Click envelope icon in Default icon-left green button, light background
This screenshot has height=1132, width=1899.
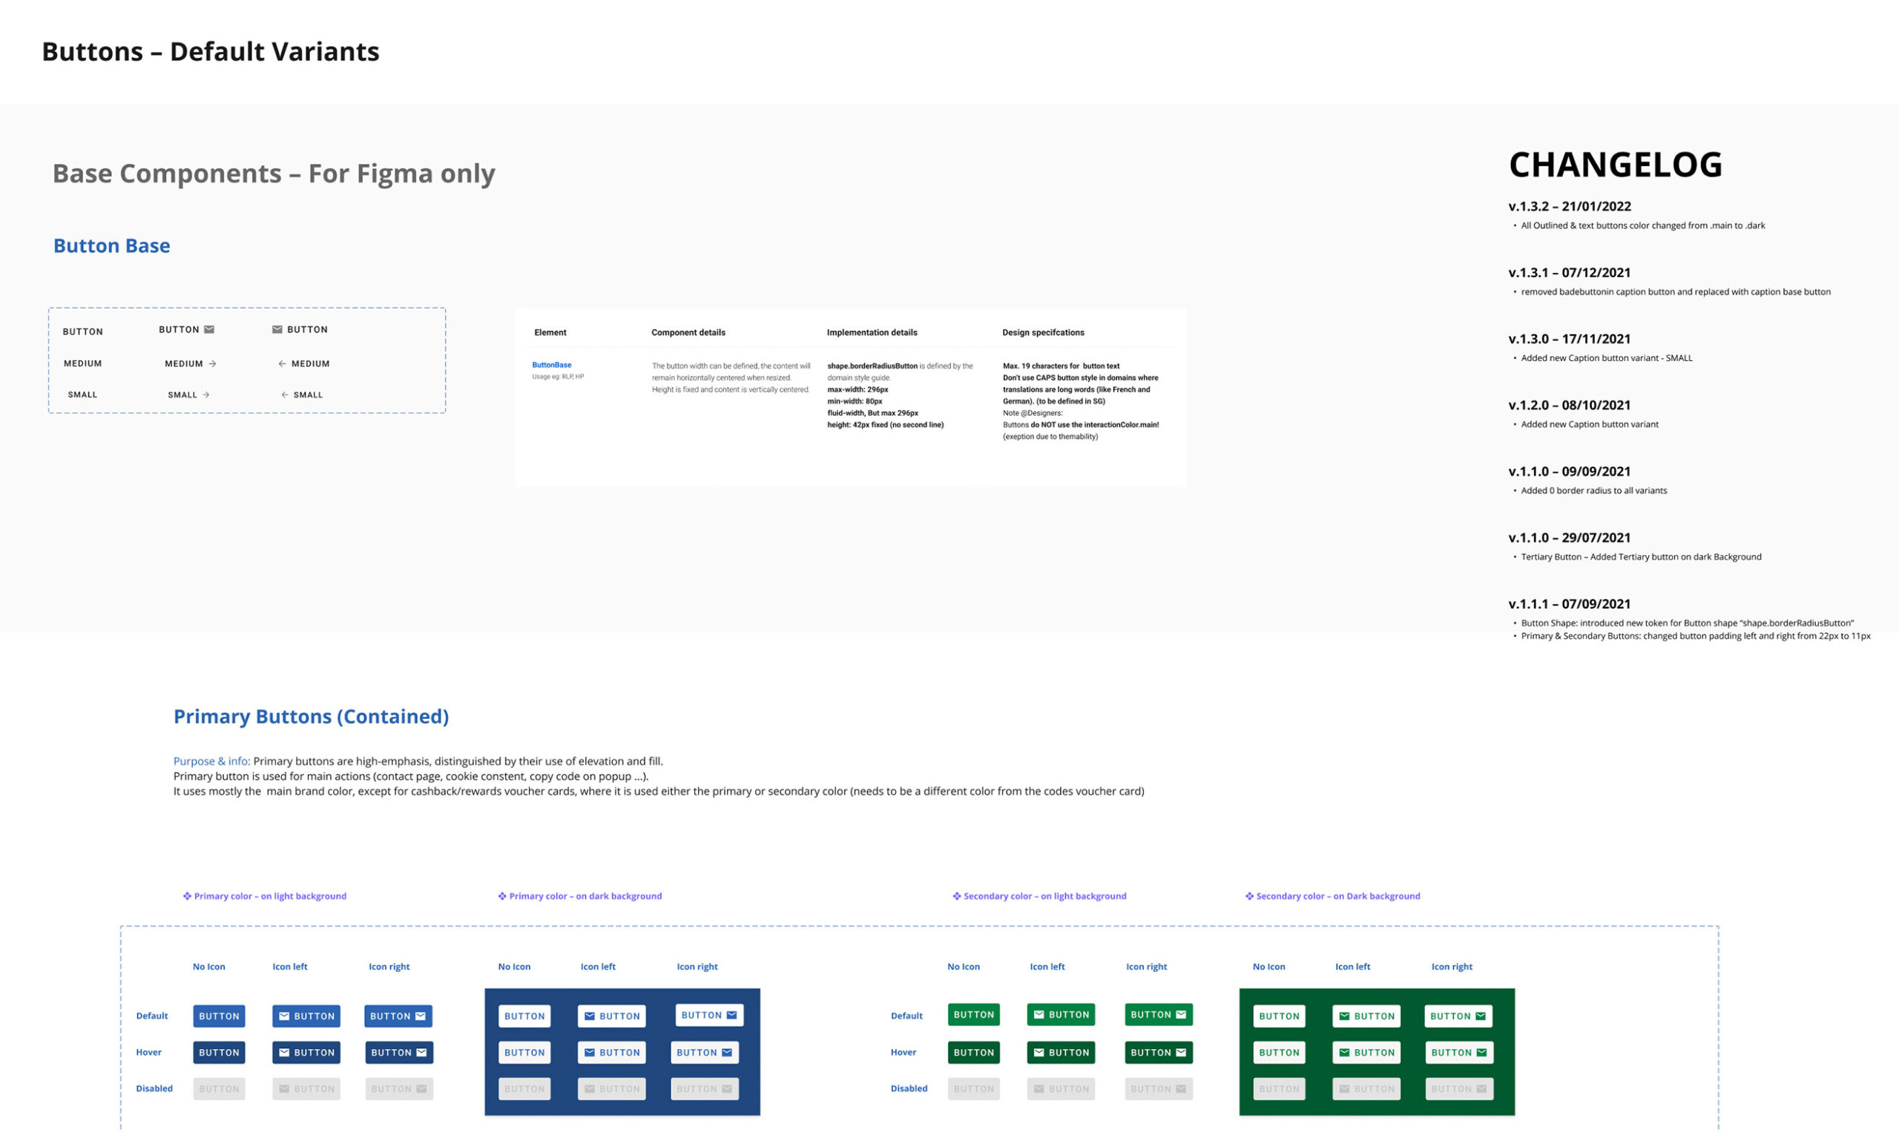click(x=1039, y=1015)
